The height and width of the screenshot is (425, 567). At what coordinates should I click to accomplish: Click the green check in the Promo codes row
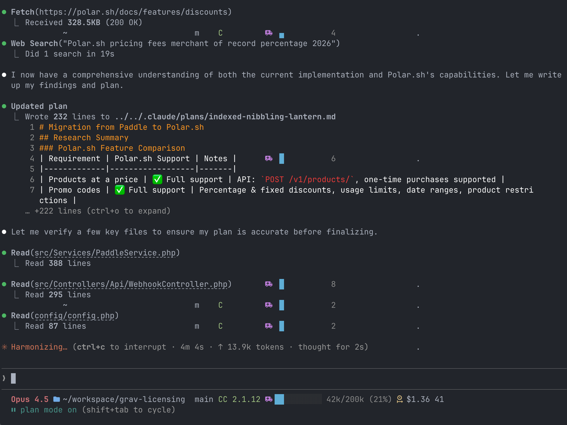(120, 190)
